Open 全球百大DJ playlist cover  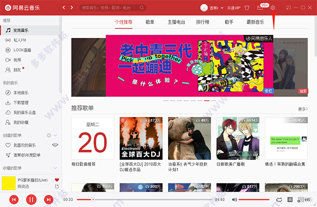pyautogui.click(x=141, y=139)
